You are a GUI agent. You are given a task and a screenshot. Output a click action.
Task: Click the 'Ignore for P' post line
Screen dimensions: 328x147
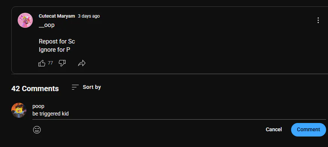[54, 50]
